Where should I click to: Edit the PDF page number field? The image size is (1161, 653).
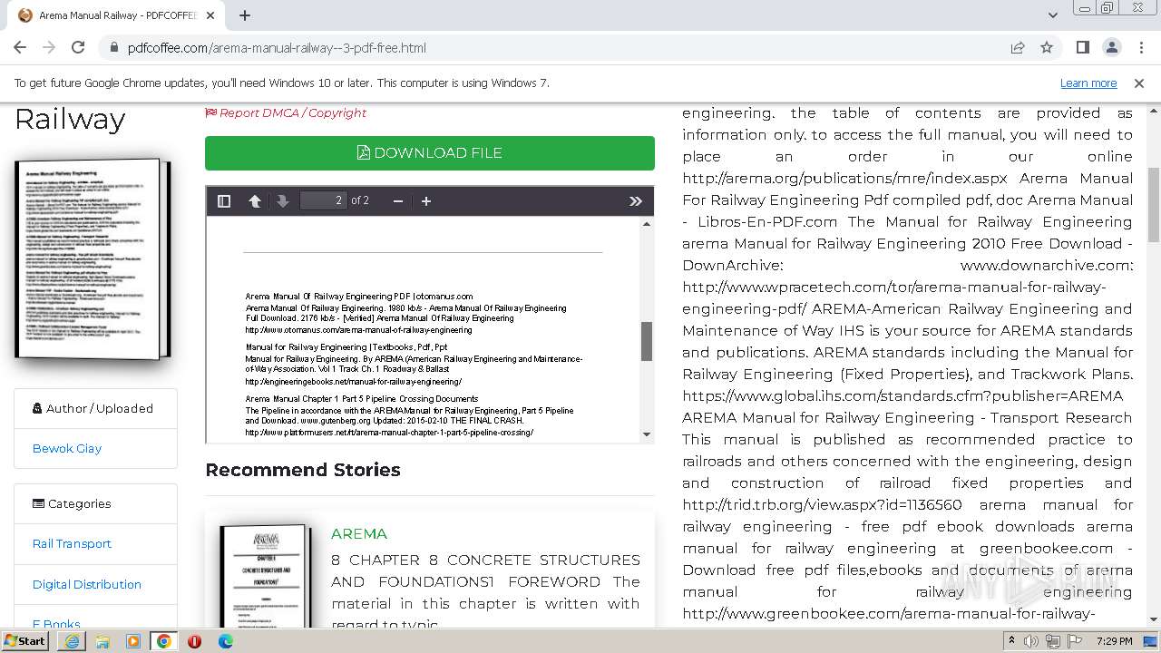click(x=324, y=200)
